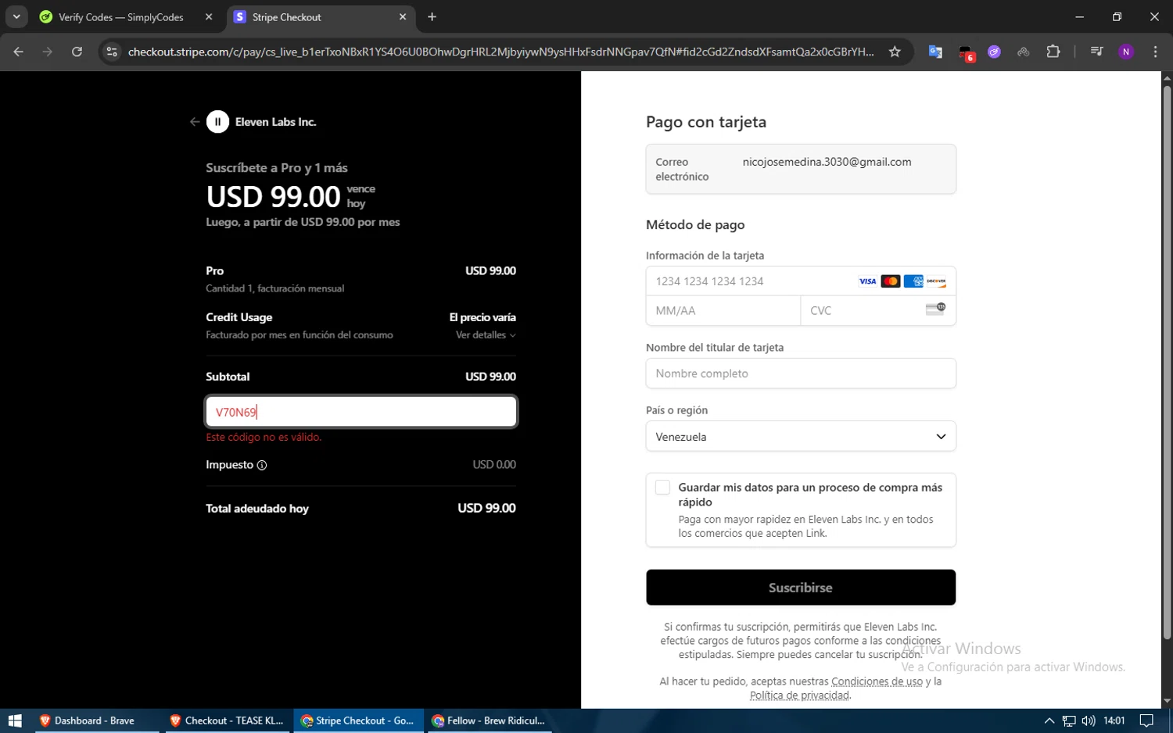
Task: Open the tab search dropdown arrow
Action: tap(16, 16)
